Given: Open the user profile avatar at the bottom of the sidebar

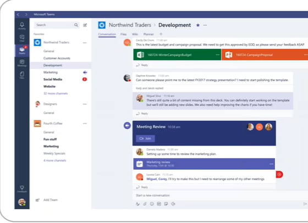Looking at the screenshot, I should [x=22, y=202].
